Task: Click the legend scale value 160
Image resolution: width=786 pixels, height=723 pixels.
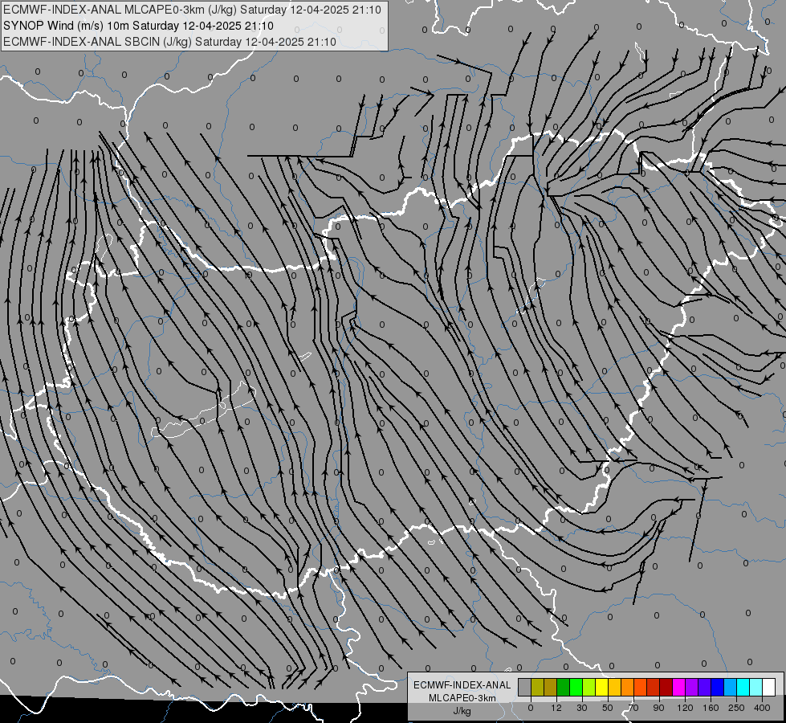Action: pos(711,708)
